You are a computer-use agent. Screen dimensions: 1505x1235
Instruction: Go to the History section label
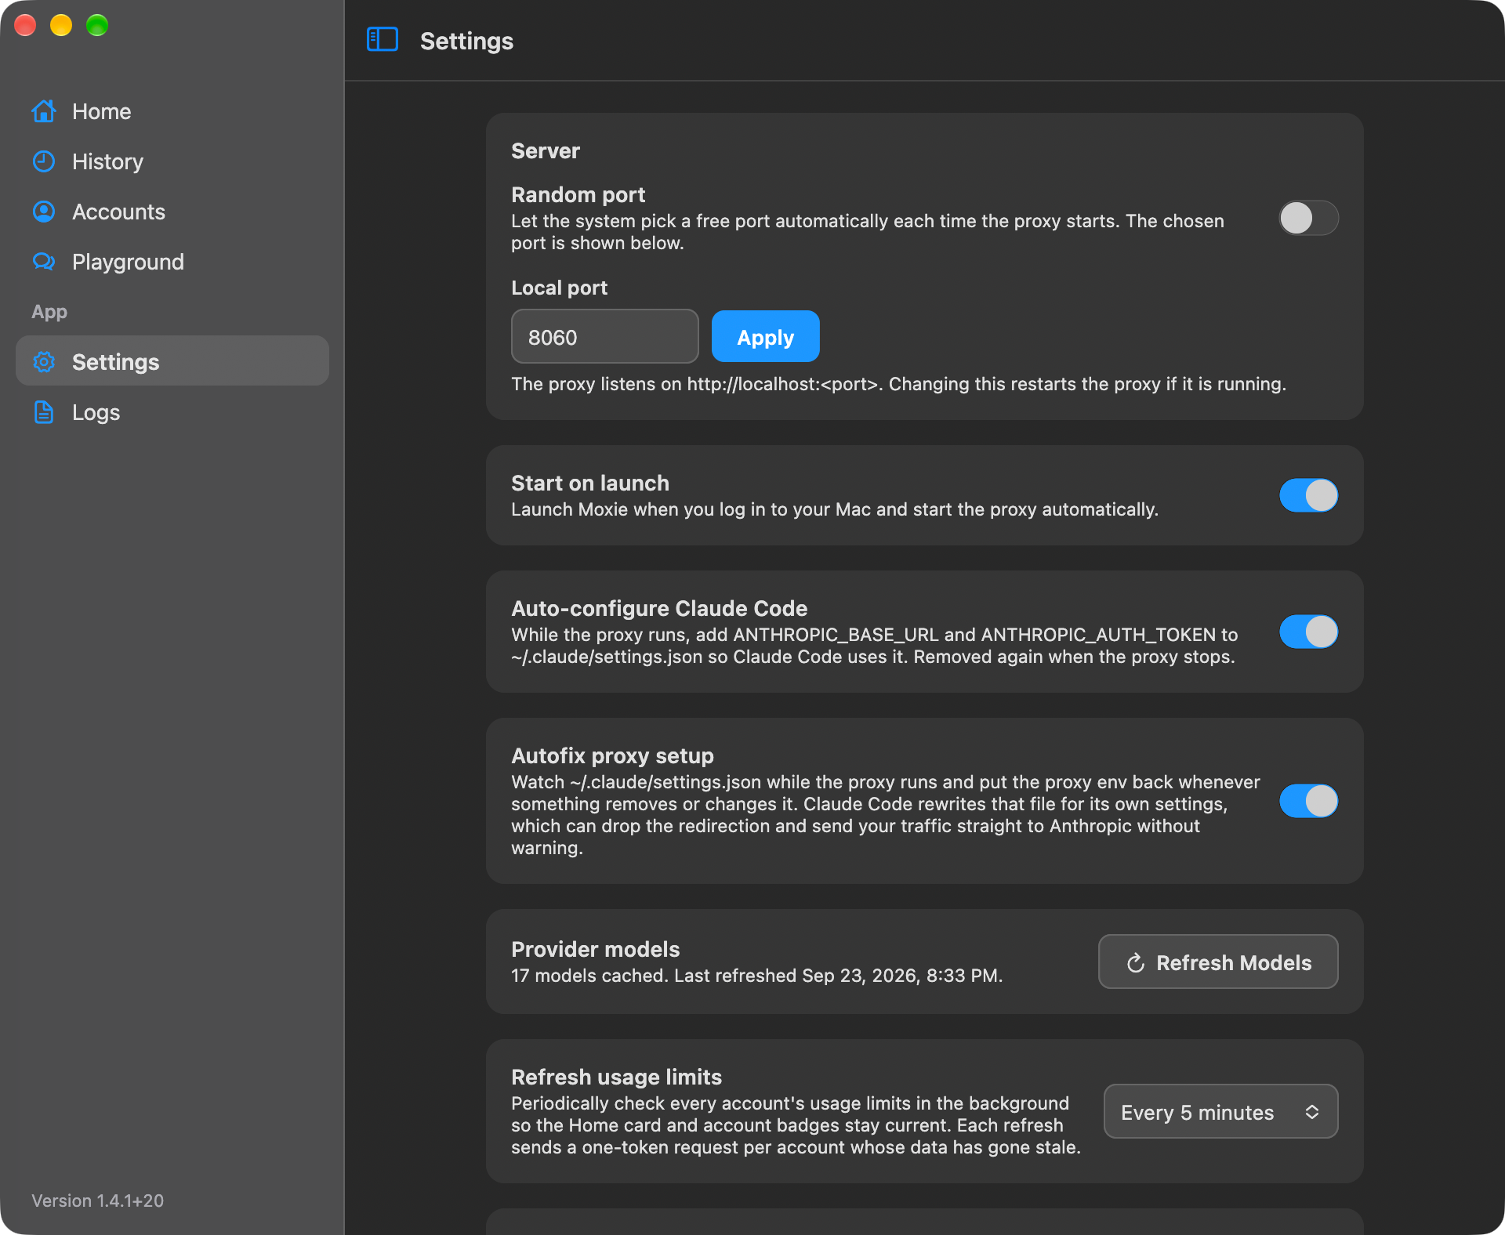click(x=107, y=161)
